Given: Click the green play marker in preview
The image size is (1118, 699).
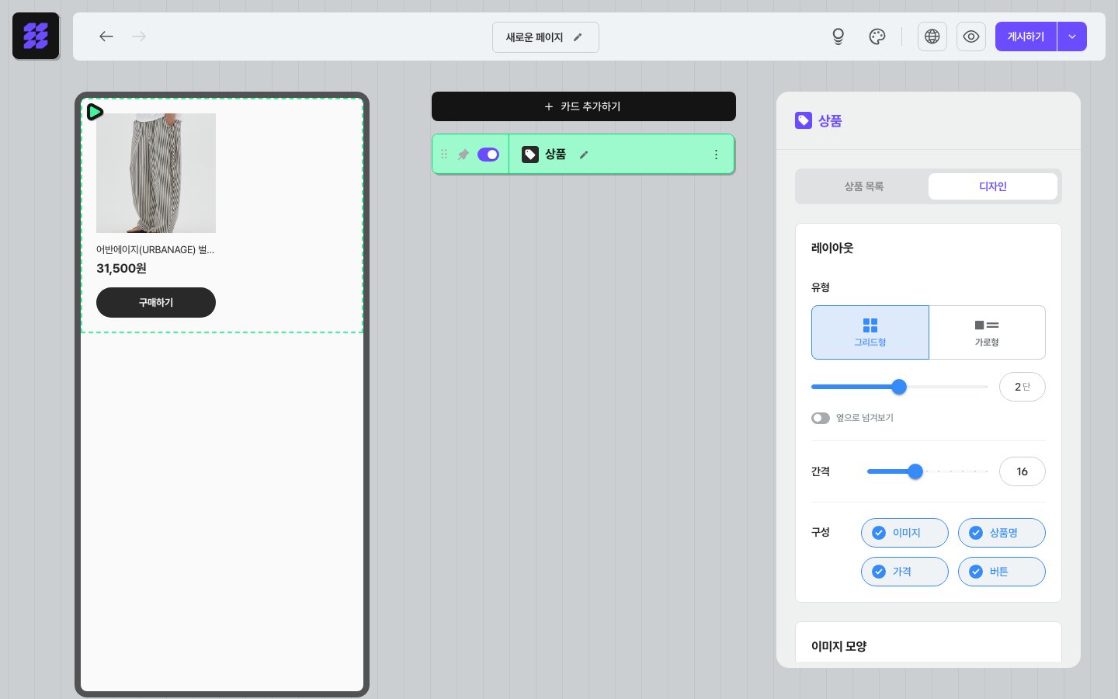Looking at the screenshot, I should 95,112.
